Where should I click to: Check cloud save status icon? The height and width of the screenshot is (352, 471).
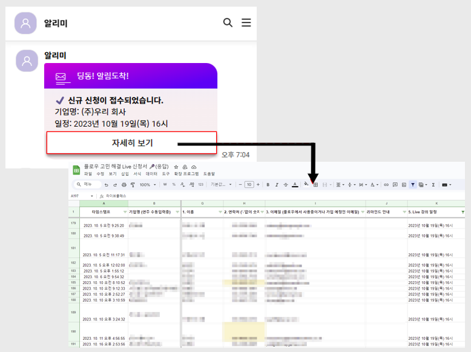(x=194, y=167)
